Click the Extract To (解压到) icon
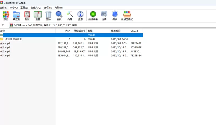 tap(16, 16)
